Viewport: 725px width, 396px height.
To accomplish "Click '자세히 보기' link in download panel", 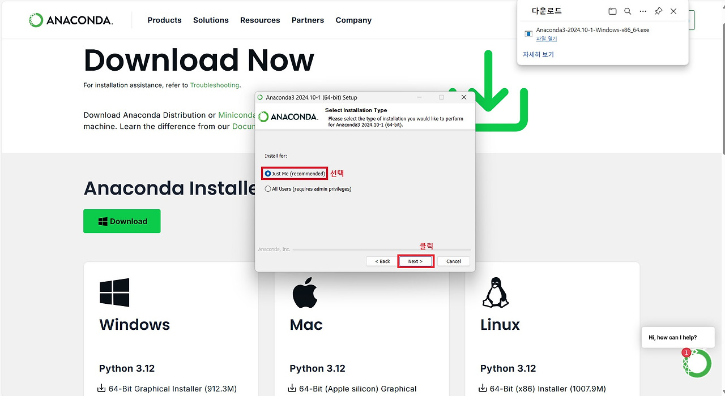I will point(538,55).
